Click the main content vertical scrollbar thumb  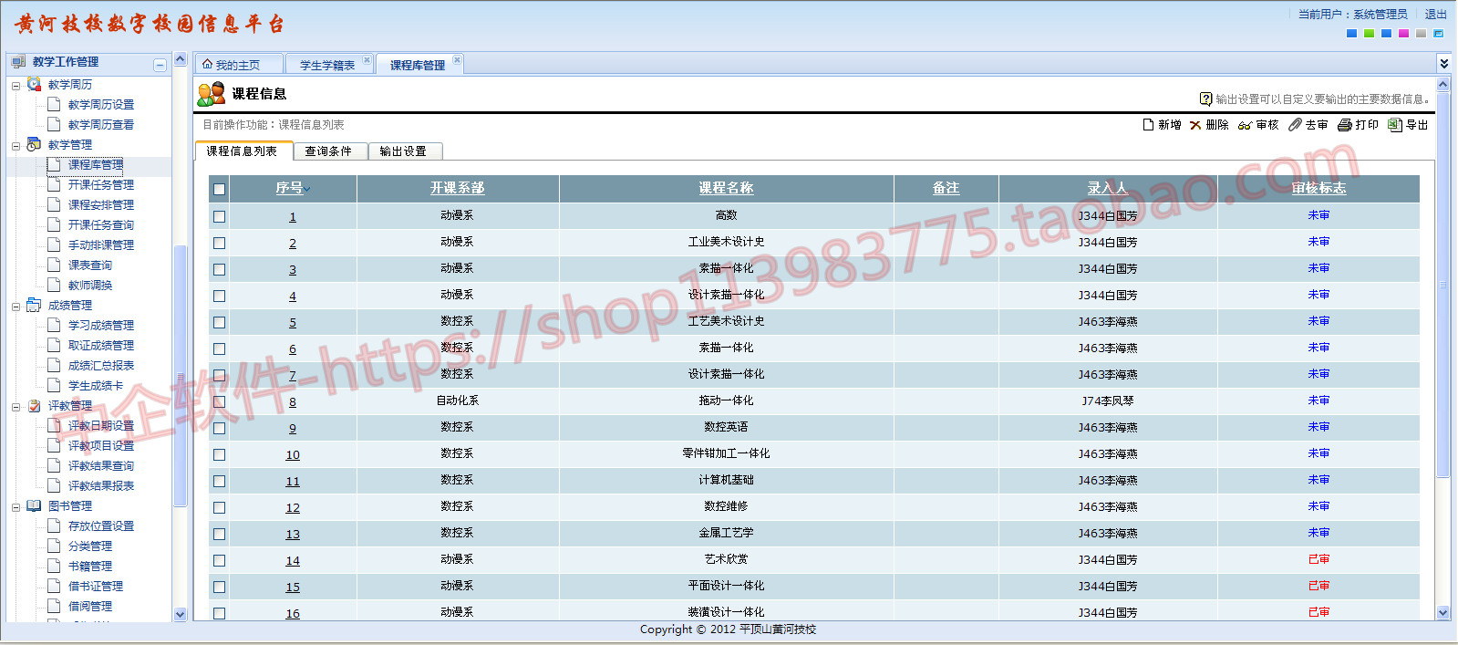click(x=1442, y=285)
